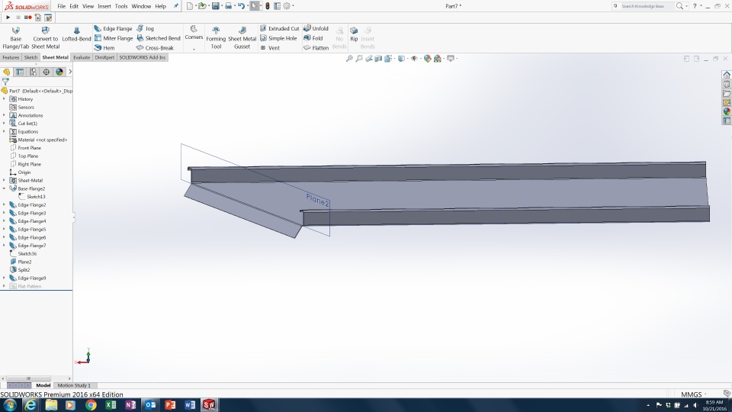The width and height of the screenshot is (732, 412).
Task: Click the Rebuild traffic light icon
Action: coord(268,6)
